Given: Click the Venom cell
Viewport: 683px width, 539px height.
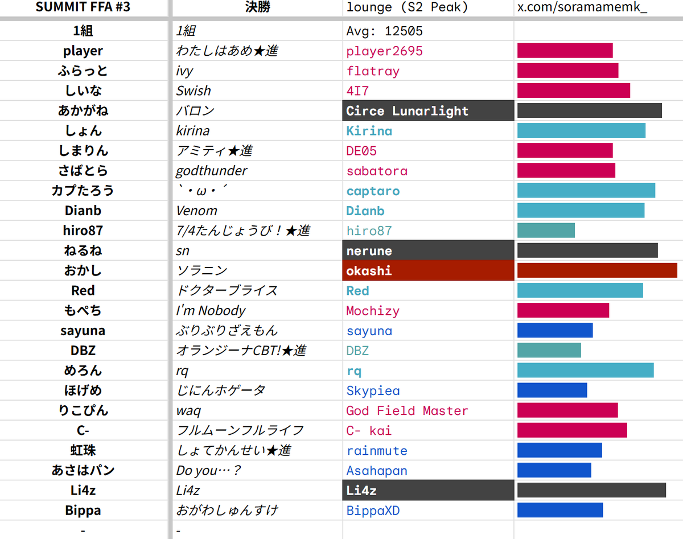Looking at the screenshot, I should click(x=257, y=211).
